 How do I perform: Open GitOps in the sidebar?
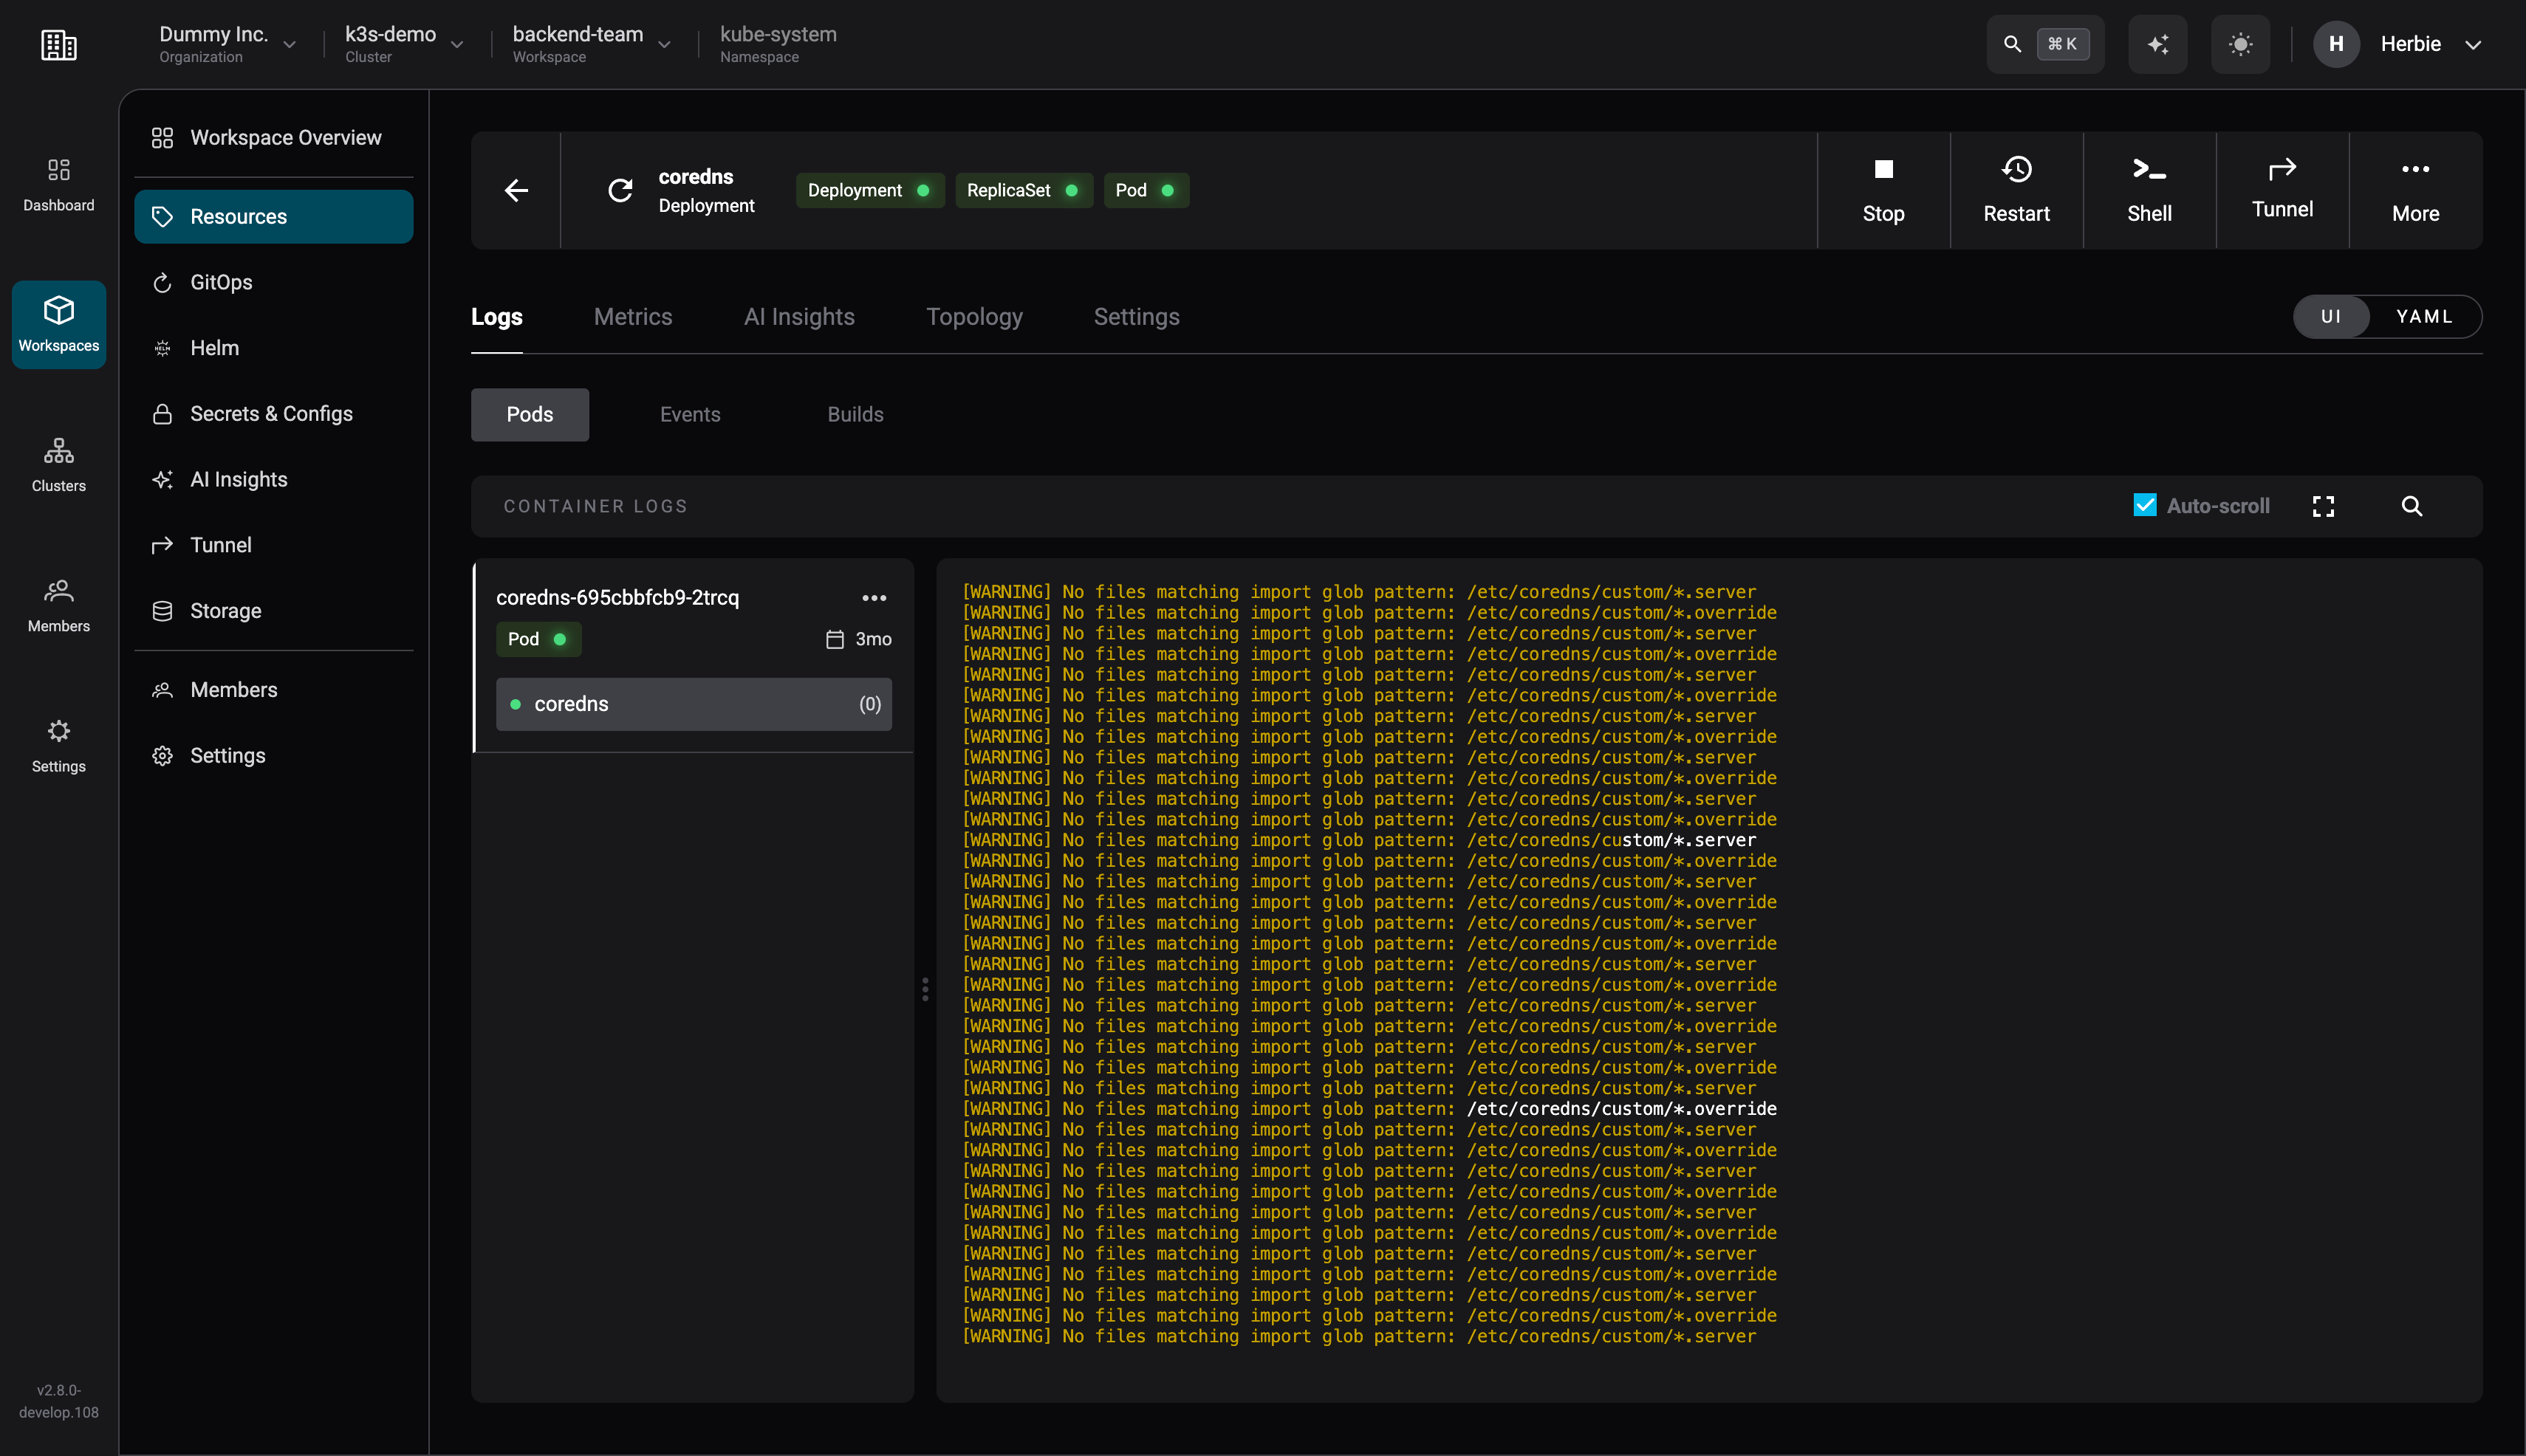[x=273, y=282]
